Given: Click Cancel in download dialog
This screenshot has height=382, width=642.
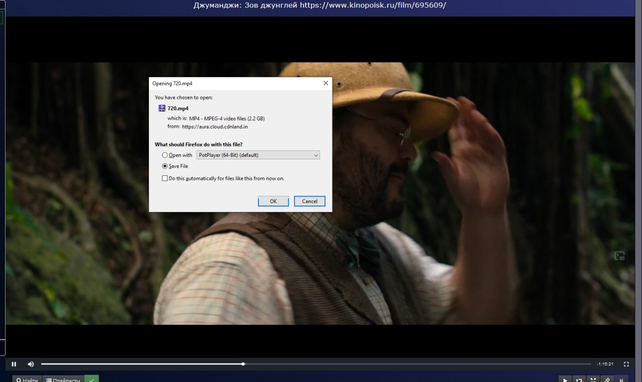Looking at the screenshot, I should [309, 201].
